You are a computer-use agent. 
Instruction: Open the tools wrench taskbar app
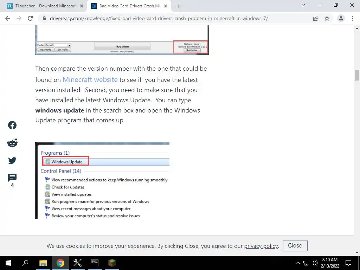(77, 263)
